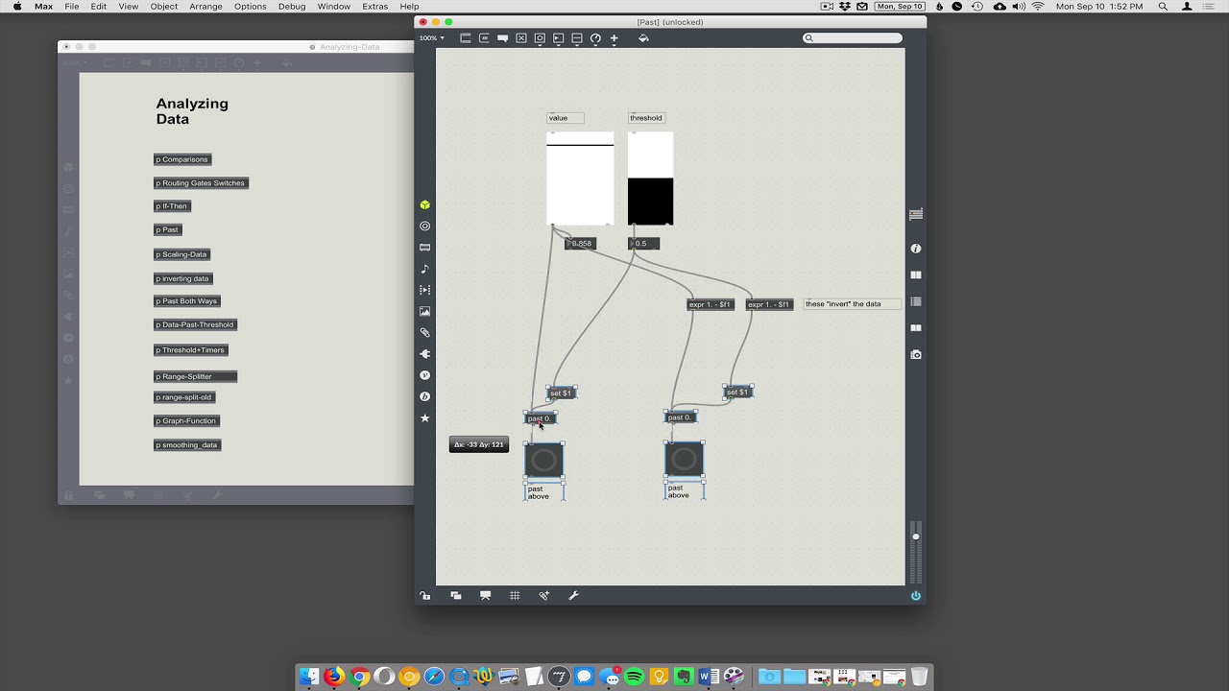Image resolution: width=1229 pixels, height=691 pixels.
Task: Open Spotify from the Dock
Action: [634, 676]
